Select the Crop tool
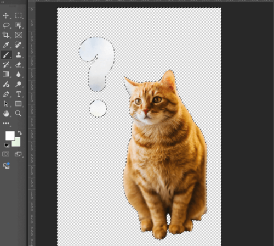Image resolution: width=274 pixels, height=246 pixels. (x=6, y=35)
